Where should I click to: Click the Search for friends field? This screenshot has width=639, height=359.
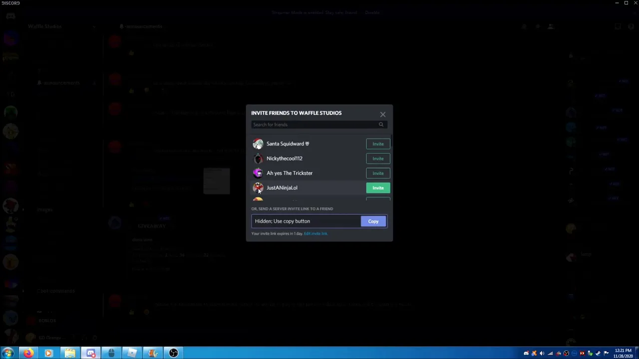pyautogui.click(x=319, y=125)
